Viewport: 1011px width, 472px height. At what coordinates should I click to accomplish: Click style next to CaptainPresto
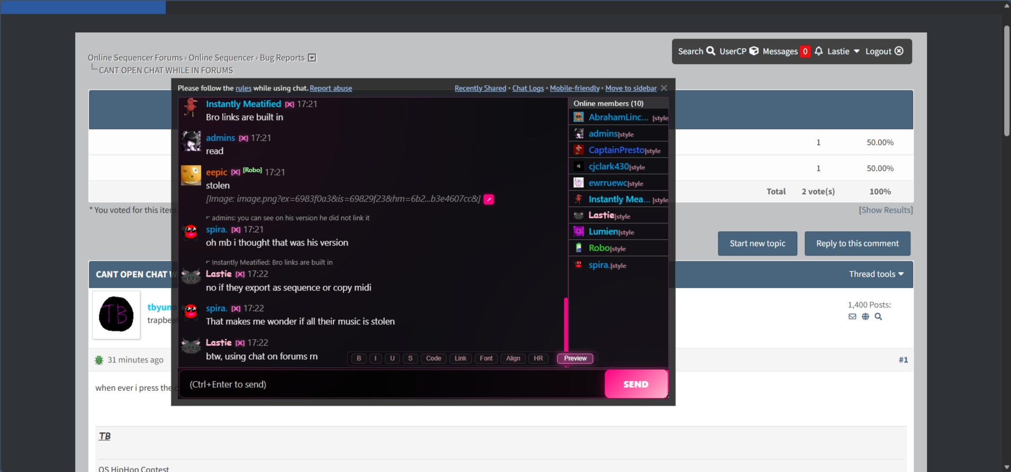point(653,151)
